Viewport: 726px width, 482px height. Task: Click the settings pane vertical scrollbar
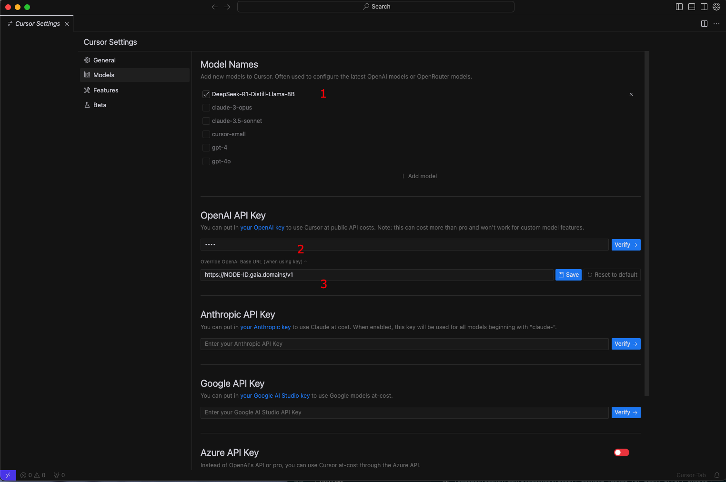pyautogui.click(x=647, y=224)
